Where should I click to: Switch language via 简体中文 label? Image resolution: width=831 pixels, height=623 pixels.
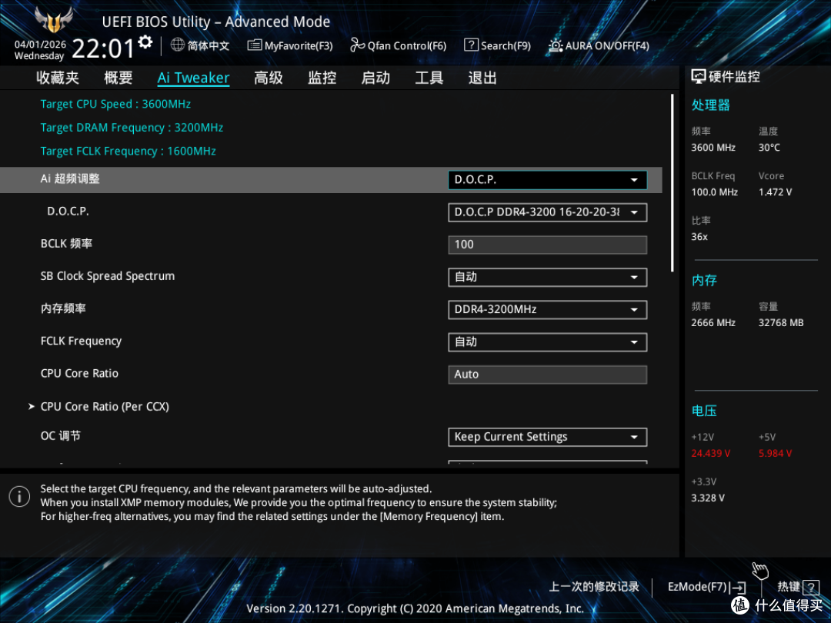click(209, 45)
